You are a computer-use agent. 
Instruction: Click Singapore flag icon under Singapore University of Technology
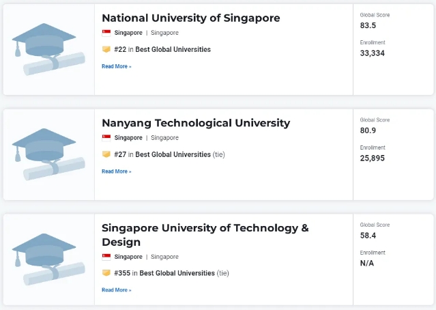[x=106, y=257]
